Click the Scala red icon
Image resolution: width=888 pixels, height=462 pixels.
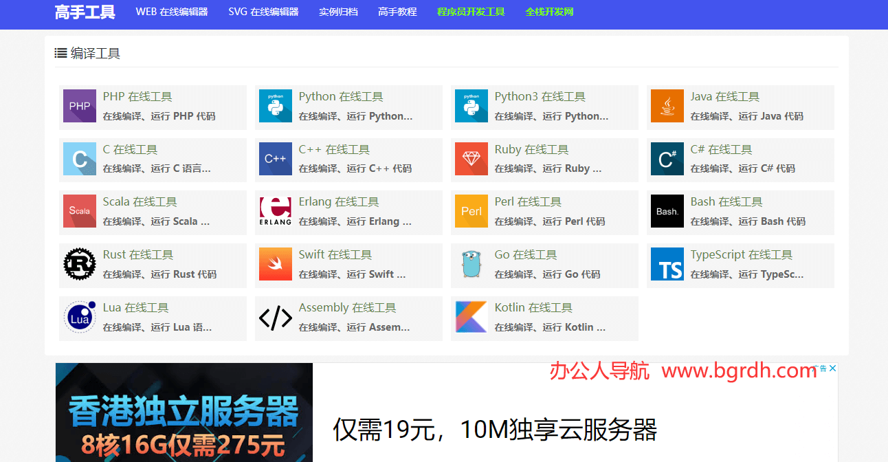click(x=80, y=211)
